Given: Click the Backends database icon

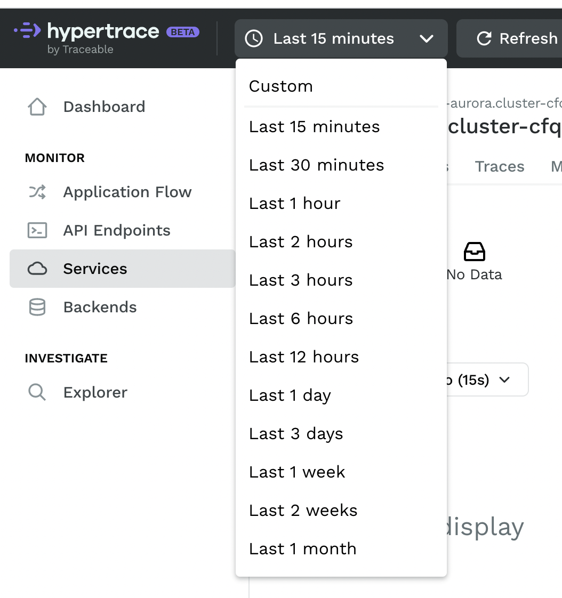Looking at the screenshot, I should click(37, 307).
